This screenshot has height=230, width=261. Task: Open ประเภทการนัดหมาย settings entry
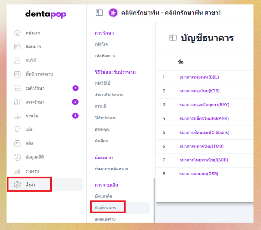coord(111,169)
